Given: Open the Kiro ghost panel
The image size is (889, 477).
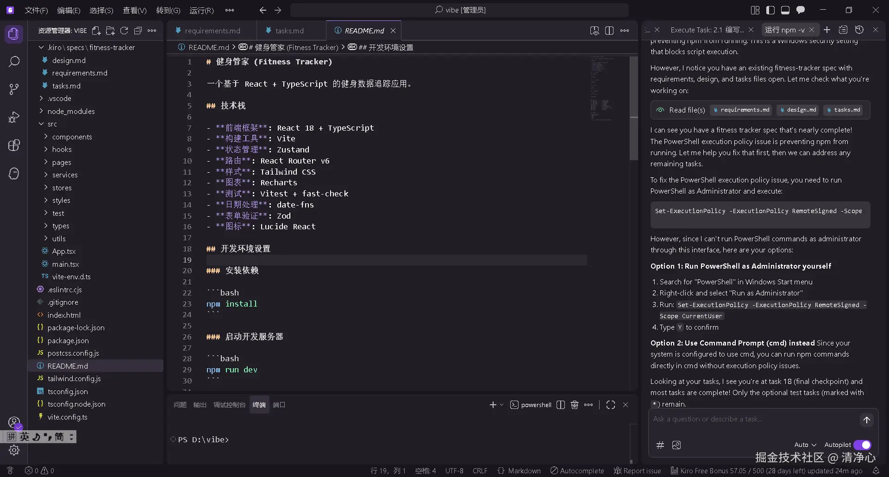Looking at the screenshot, I should (14, 173).
